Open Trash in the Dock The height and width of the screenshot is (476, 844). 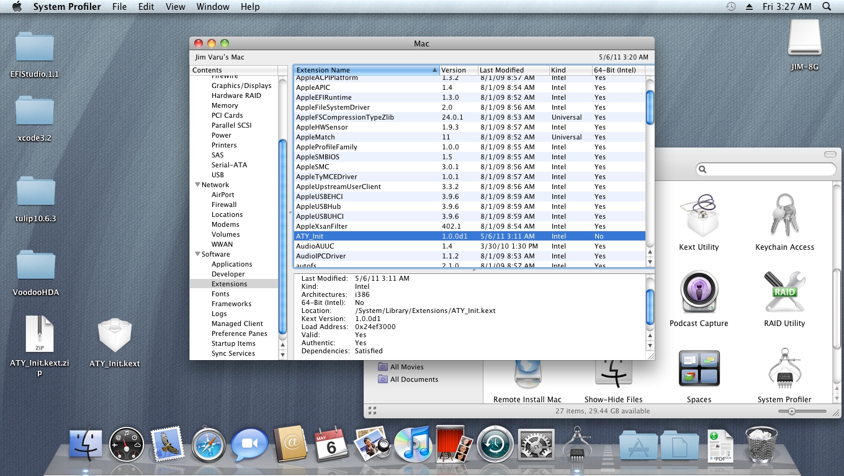point(761,445)
